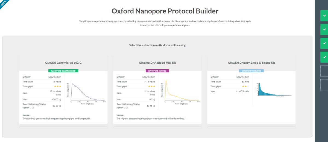328x142 pixels.
Task: Click the first dashed empty step box
Action: pos(324,71)
